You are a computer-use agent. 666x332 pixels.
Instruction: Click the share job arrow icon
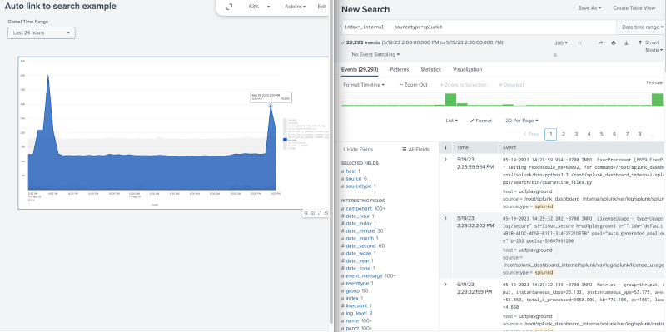coord(600,43)
